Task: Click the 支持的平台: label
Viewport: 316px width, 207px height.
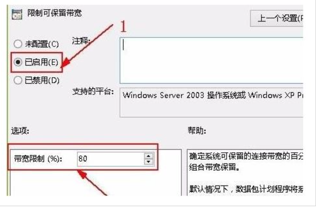Action: 93,91
